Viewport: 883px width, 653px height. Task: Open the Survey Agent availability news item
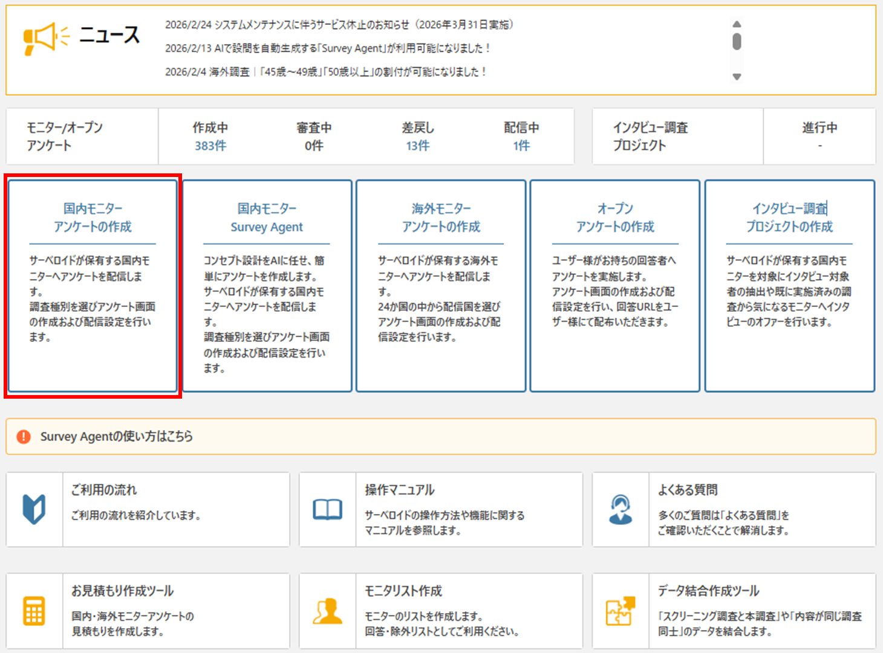(328, 48)
